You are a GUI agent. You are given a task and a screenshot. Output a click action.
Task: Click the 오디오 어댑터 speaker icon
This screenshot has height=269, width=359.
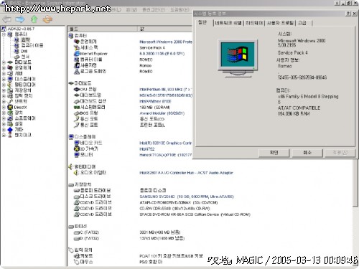click(x=77, y=173)
